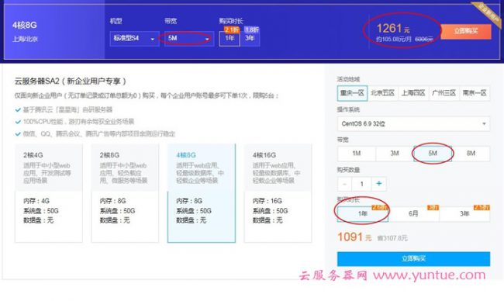Increase purchase quantity with plus button
Viewport: 504px width, 301px height.
[379, 184]
